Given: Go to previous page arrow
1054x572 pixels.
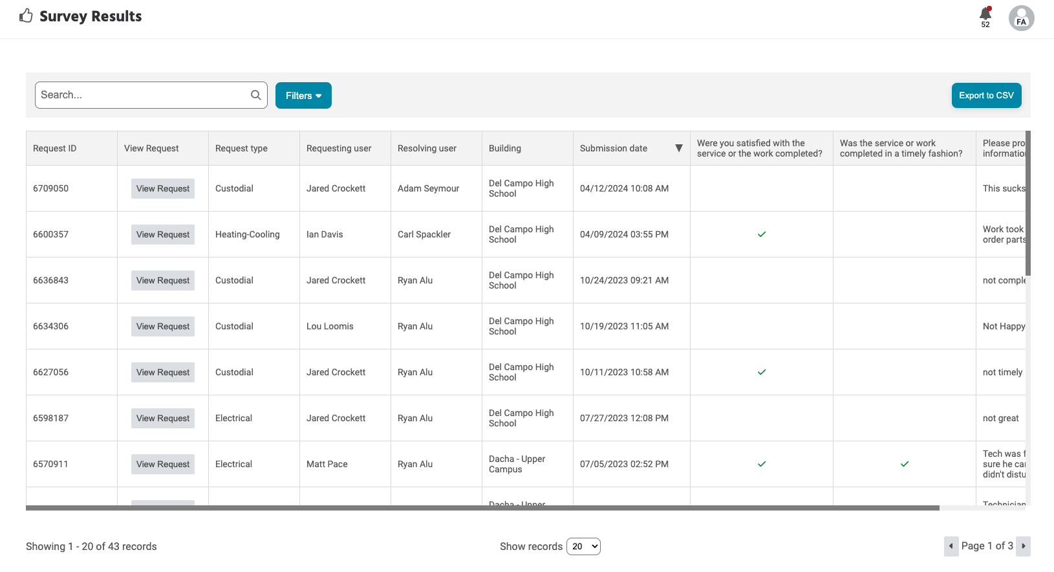Looking at the screenshot, I should pyautogui.click(x=951, y=546).
